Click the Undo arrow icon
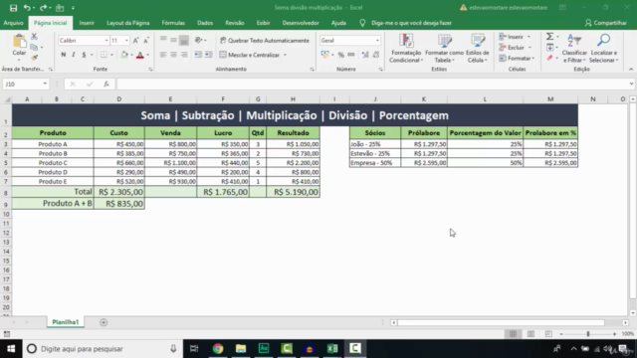Viewport: 637px width, 358px height. (x=27, y=8)
